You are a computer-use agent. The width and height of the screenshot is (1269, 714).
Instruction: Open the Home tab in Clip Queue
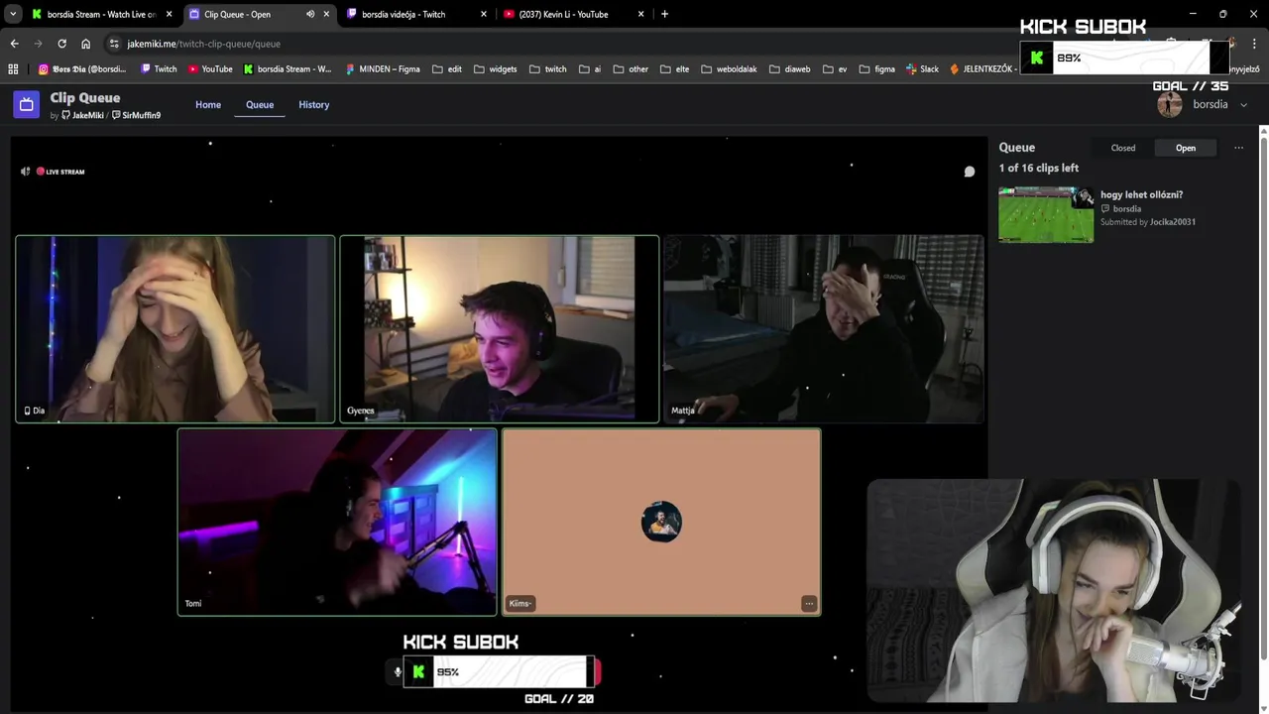(x=208, y=104)
